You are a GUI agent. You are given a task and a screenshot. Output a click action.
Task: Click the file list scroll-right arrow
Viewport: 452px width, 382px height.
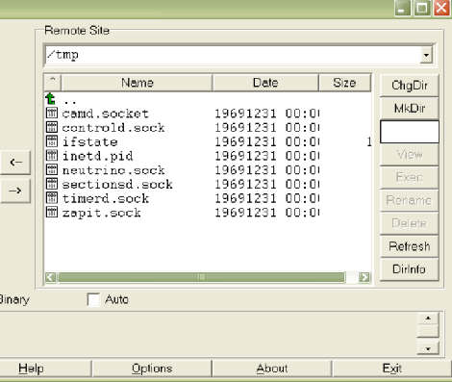[x=364, y=277]
